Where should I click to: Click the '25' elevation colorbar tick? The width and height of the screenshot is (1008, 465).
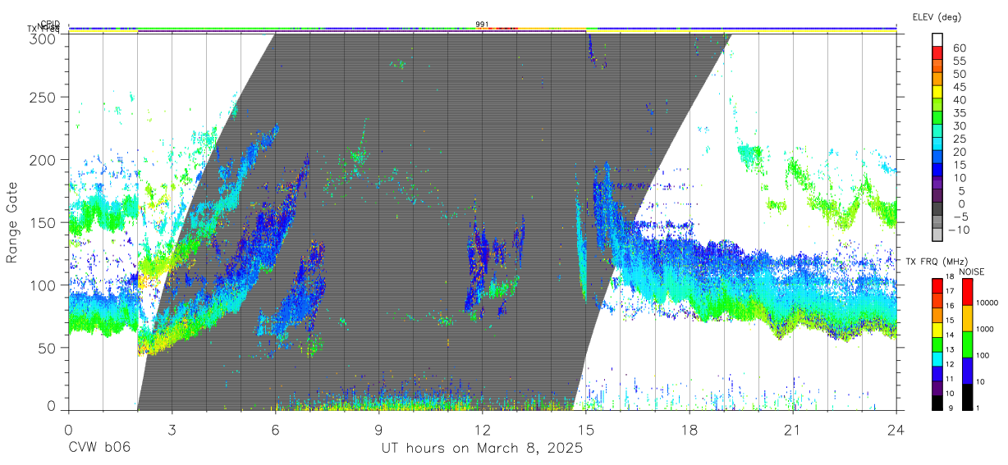click(x=960, y=139)
